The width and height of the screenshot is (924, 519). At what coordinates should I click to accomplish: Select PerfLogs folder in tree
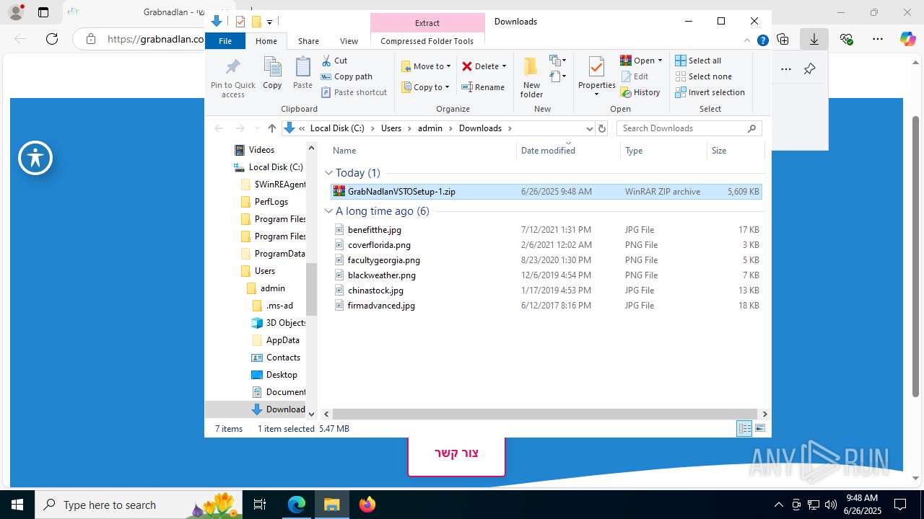(x=271, y=202)
